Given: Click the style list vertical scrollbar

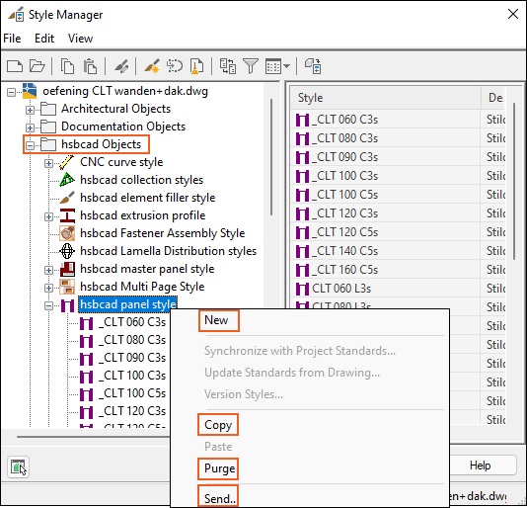Looking at the screenshot, I should (514, 181).
